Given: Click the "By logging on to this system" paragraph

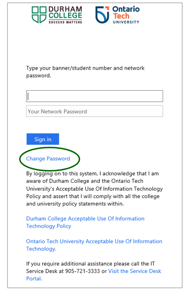Looking at the screenshot, I should tap(95, 188).
